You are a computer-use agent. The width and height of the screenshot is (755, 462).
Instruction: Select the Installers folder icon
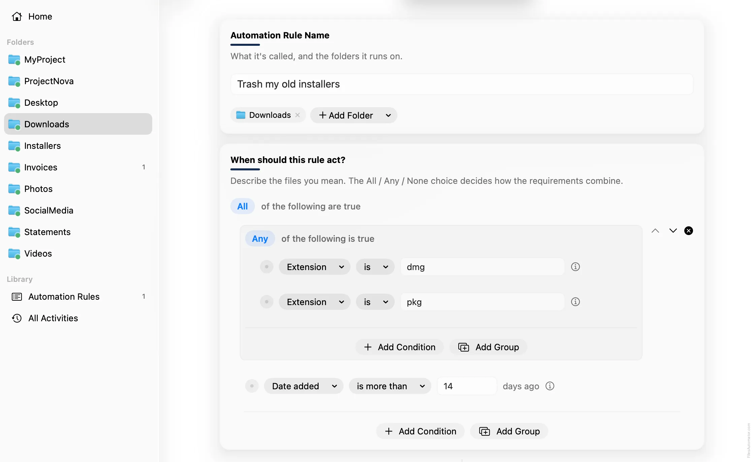[x=14, y=146]
